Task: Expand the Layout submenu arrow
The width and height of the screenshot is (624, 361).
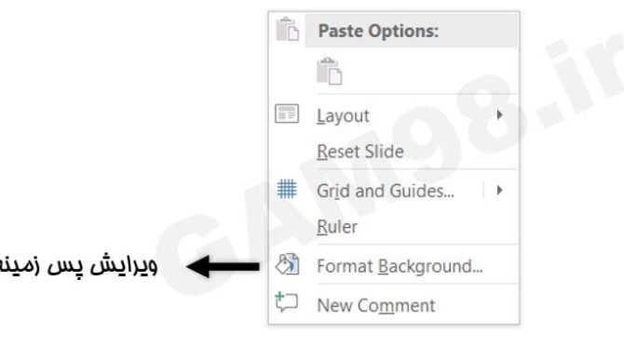Action: point(499,115)
